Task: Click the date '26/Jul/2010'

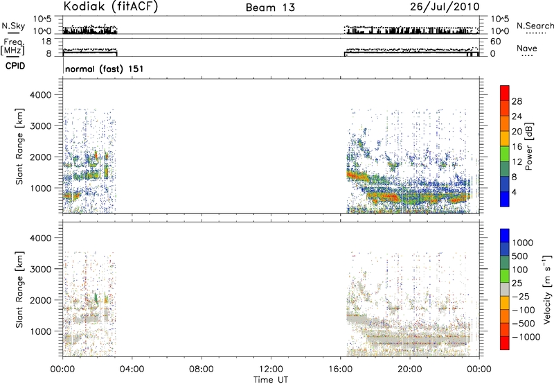Action: [445, 7]
